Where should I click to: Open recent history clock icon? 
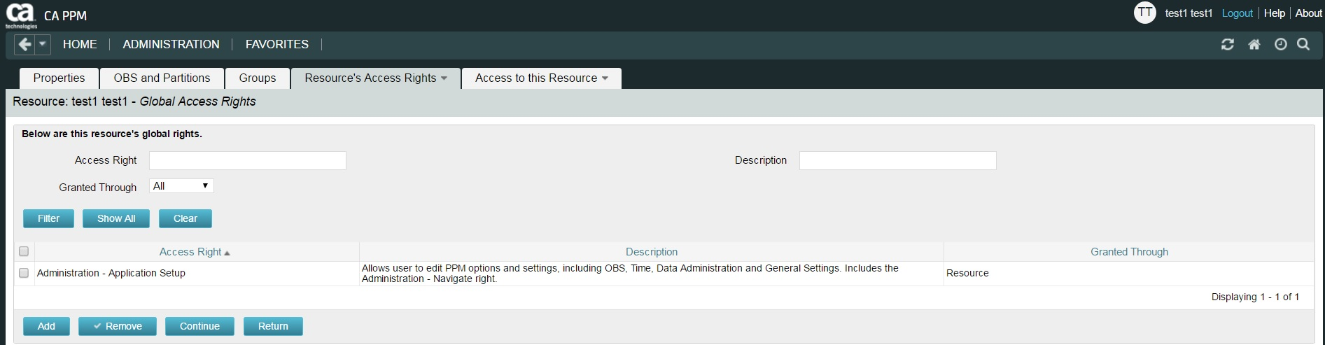1280,45
